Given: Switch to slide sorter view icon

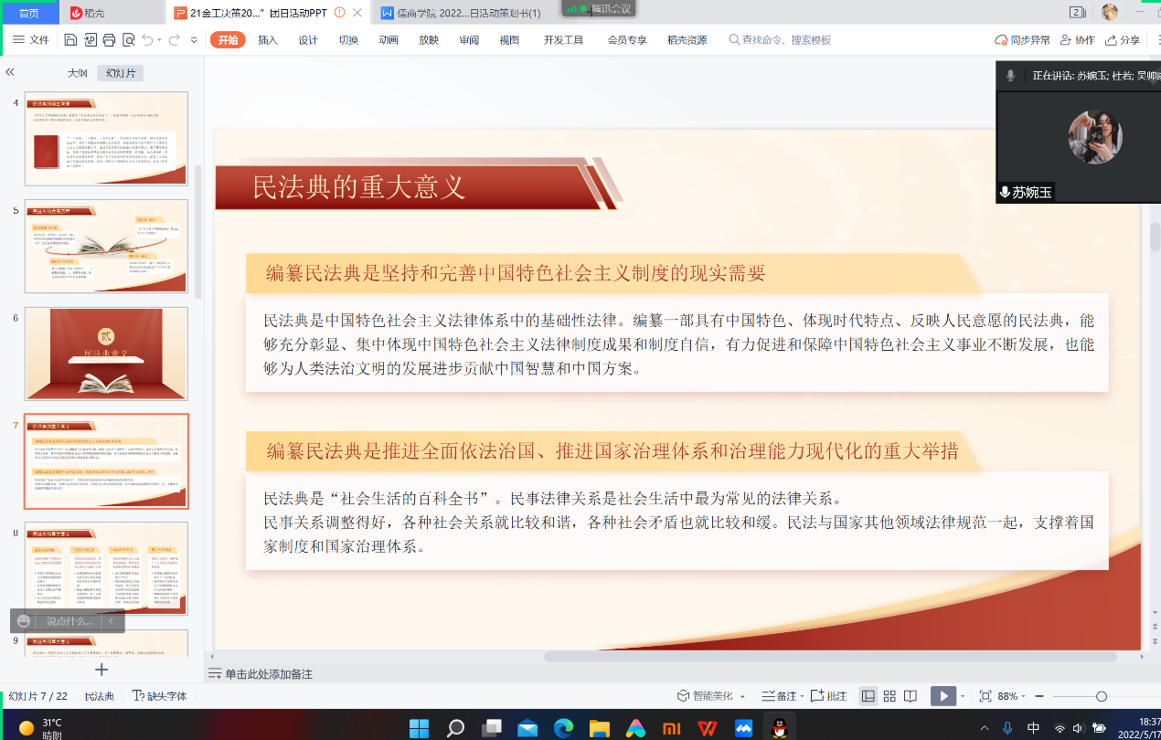Looking at the screenshot, I should point(889,696).
